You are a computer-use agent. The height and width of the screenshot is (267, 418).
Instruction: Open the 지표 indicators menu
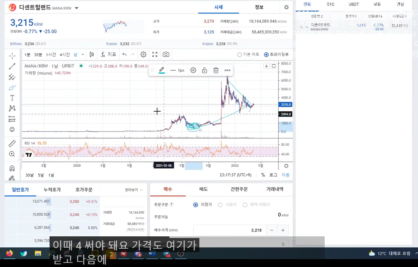(109, 54)
